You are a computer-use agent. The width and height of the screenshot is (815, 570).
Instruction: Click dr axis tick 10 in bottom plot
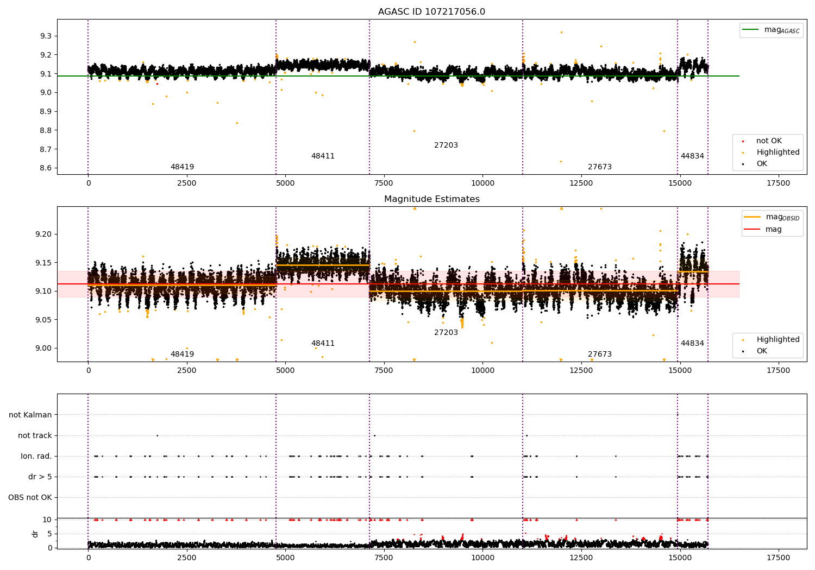pos(47,520)
